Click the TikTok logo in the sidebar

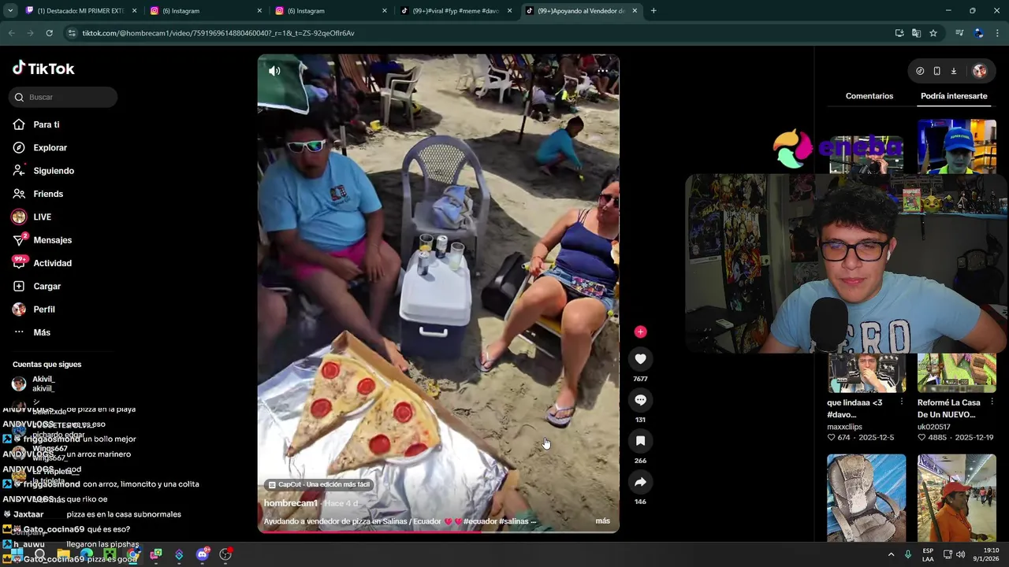pyautogui.click(x=43, y=69)
